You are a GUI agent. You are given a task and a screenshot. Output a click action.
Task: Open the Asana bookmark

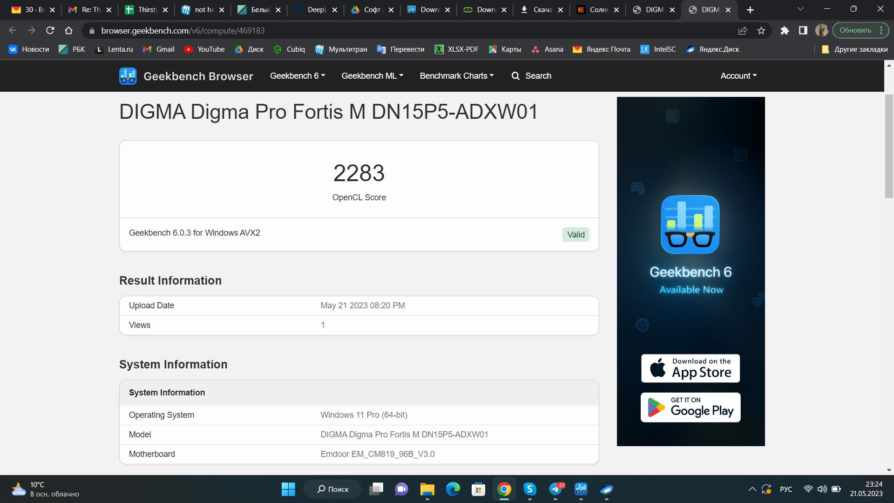[x=548, y=49]
